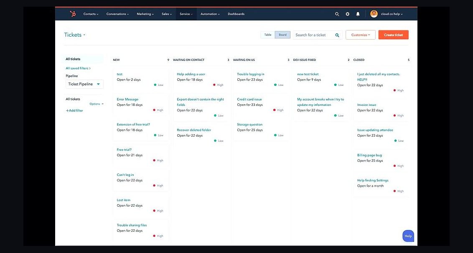Open the Tickets title dropdown
Image resolution: width=473 pixels, height=253 pixels.
click(74, 35)
